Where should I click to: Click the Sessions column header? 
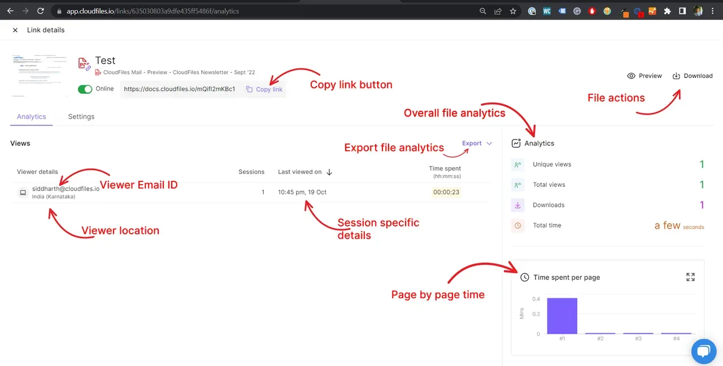coord(251,172)
